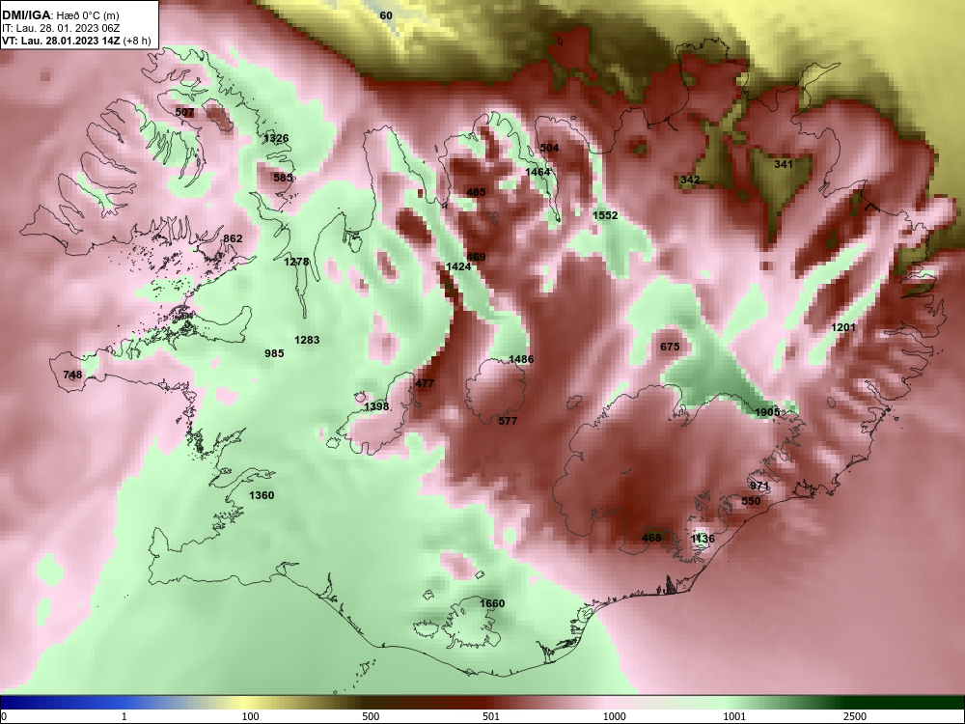The width and height of the screenshot is (965, 724).
Task: Click the value 1905 on the map
Action: (x=767, y=412)
